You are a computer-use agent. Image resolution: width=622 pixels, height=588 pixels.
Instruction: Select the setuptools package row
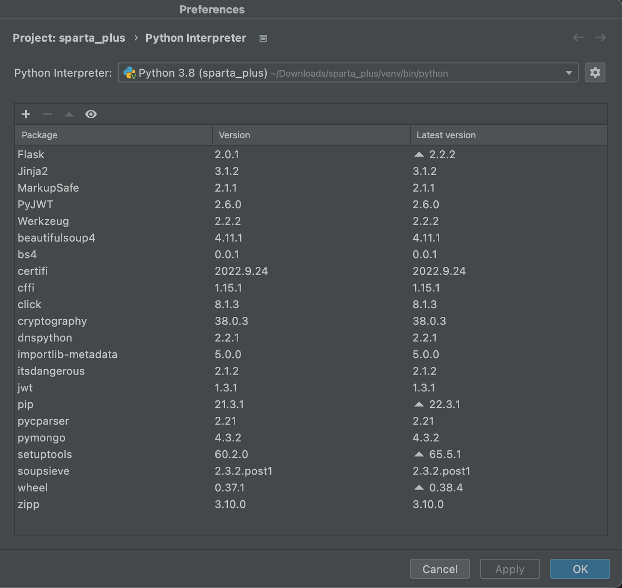coord(311,454)
